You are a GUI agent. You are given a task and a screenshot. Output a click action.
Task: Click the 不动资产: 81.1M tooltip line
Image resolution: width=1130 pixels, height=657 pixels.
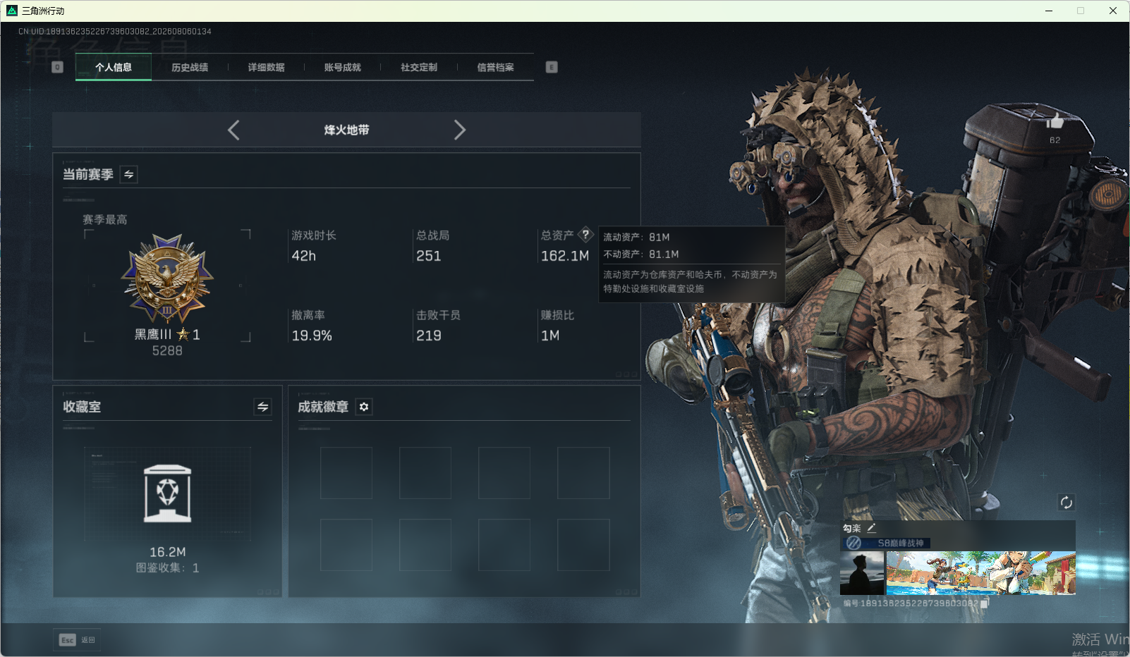641,254
